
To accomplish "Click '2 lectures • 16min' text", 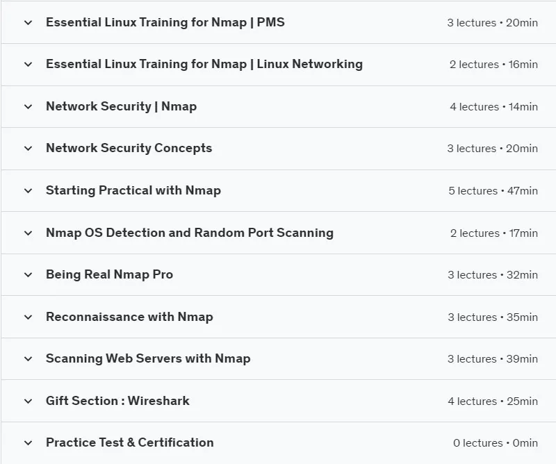I will [x=493, y=65].
